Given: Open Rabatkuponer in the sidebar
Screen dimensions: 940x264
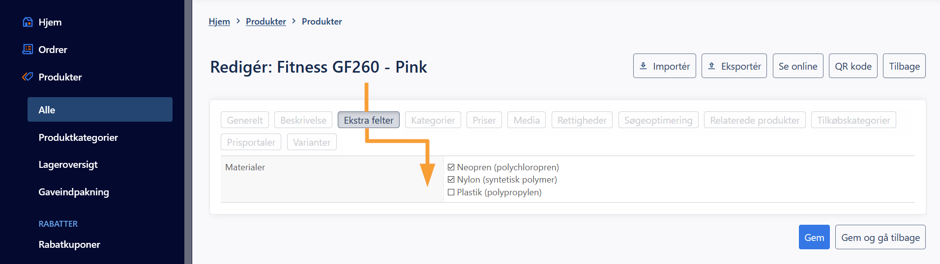Looking at the screenshot, I should point(69,244).
